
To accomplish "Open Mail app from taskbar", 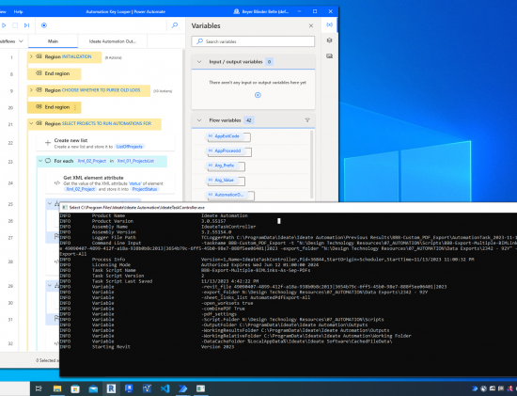I will (x=93, y=388).
